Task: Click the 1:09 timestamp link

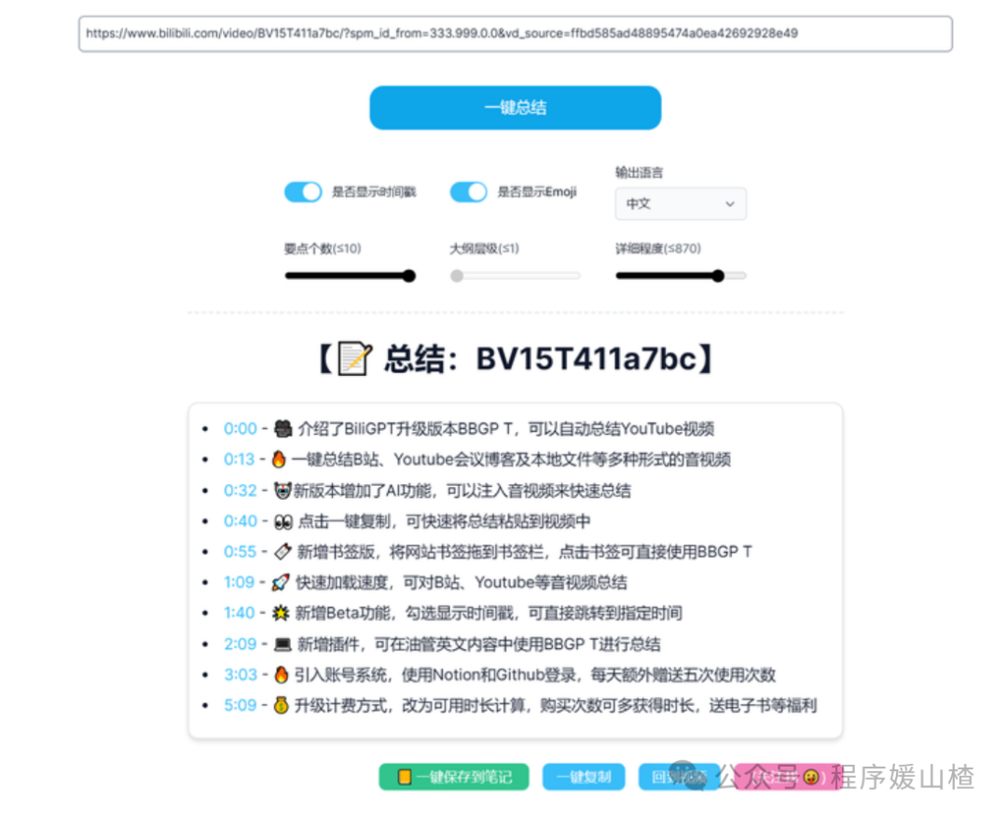Action: (239, 583)
